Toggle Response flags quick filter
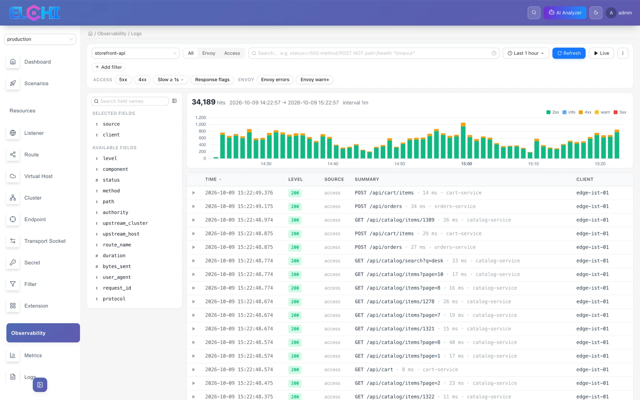The image size is (640, 400). pyautogui.click(x=212, y=80)
